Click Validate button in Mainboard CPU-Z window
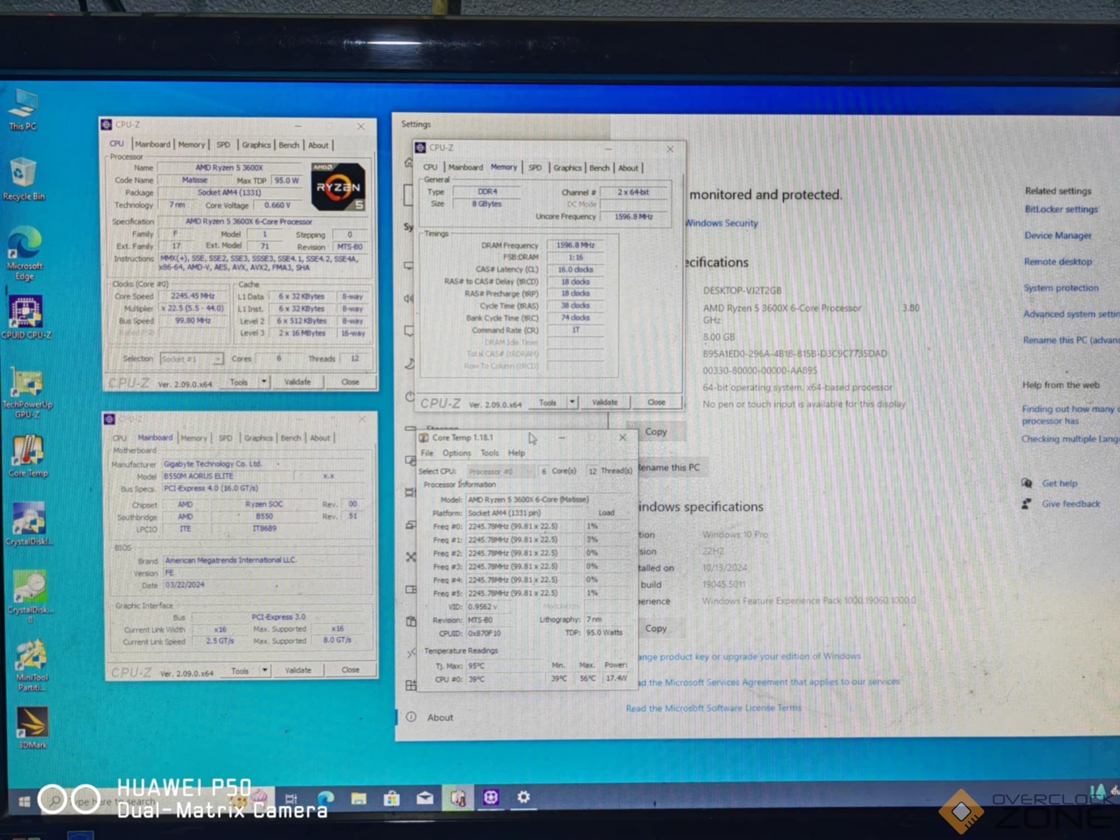 coord(297,670)
